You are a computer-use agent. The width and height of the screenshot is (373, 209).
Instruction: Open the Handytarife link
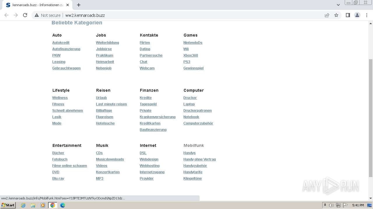[193, 172]
